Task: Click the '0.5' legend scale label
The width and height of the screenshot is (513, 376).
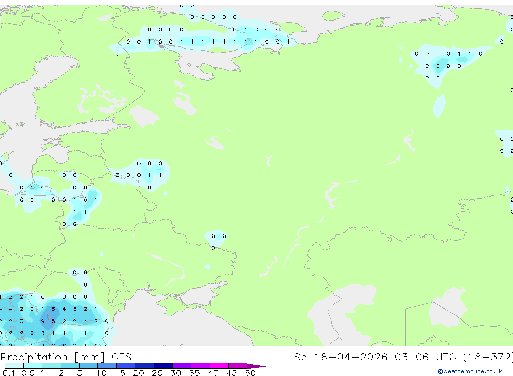Action: [28, 373]
